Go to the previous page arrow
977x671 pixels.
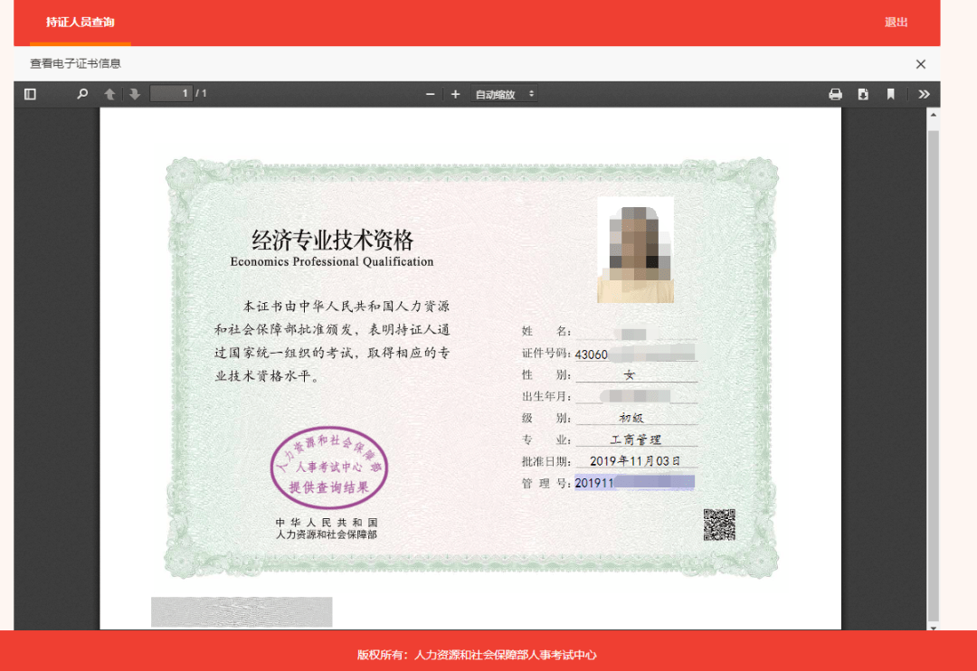109,93
